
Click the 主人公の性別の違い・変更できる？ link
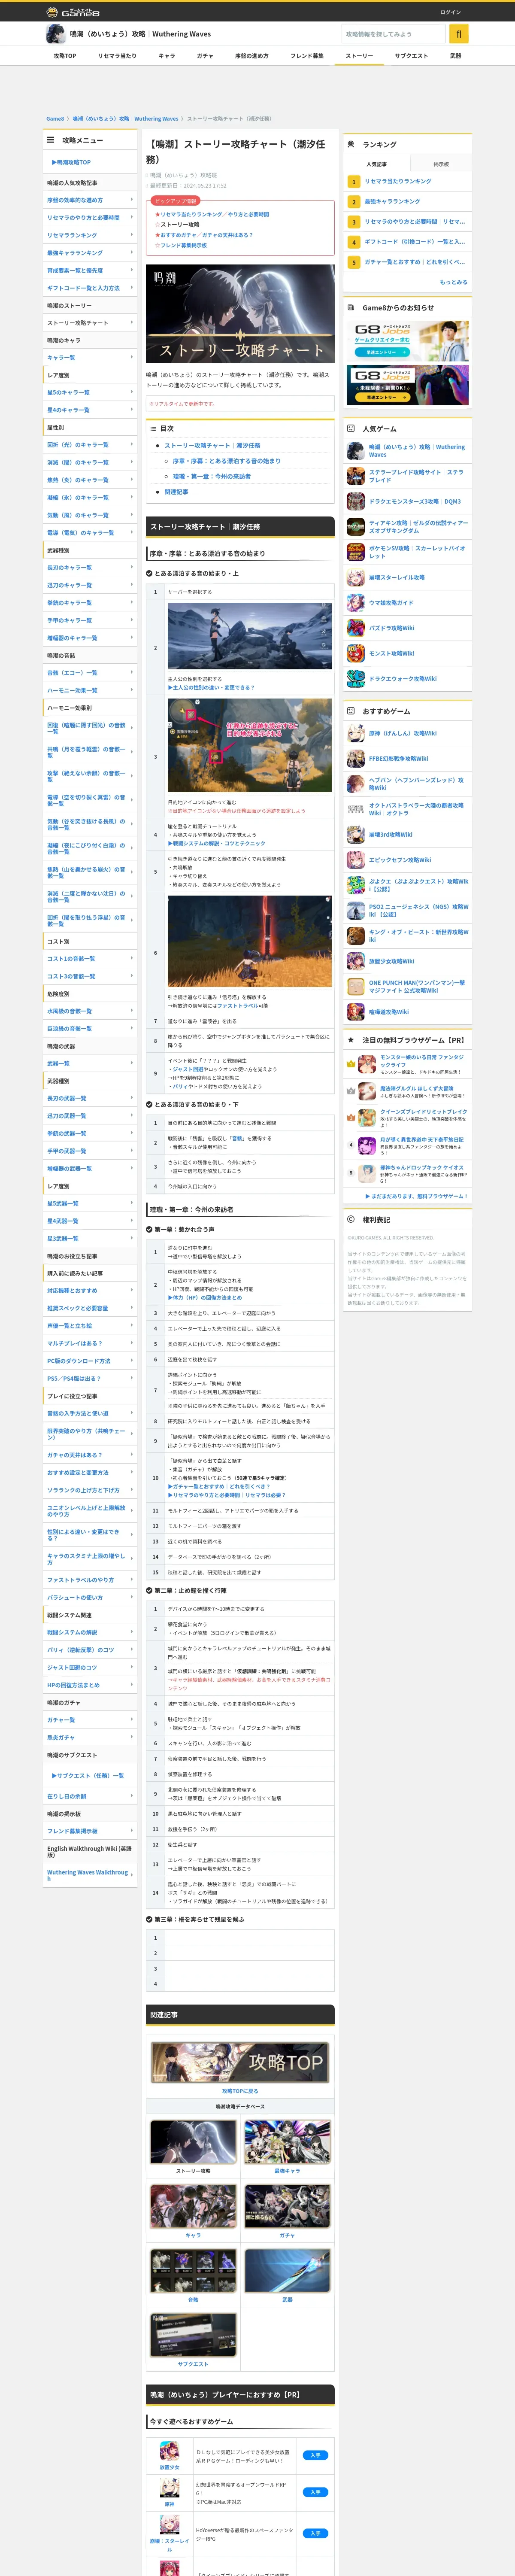(x=211, y=688)
